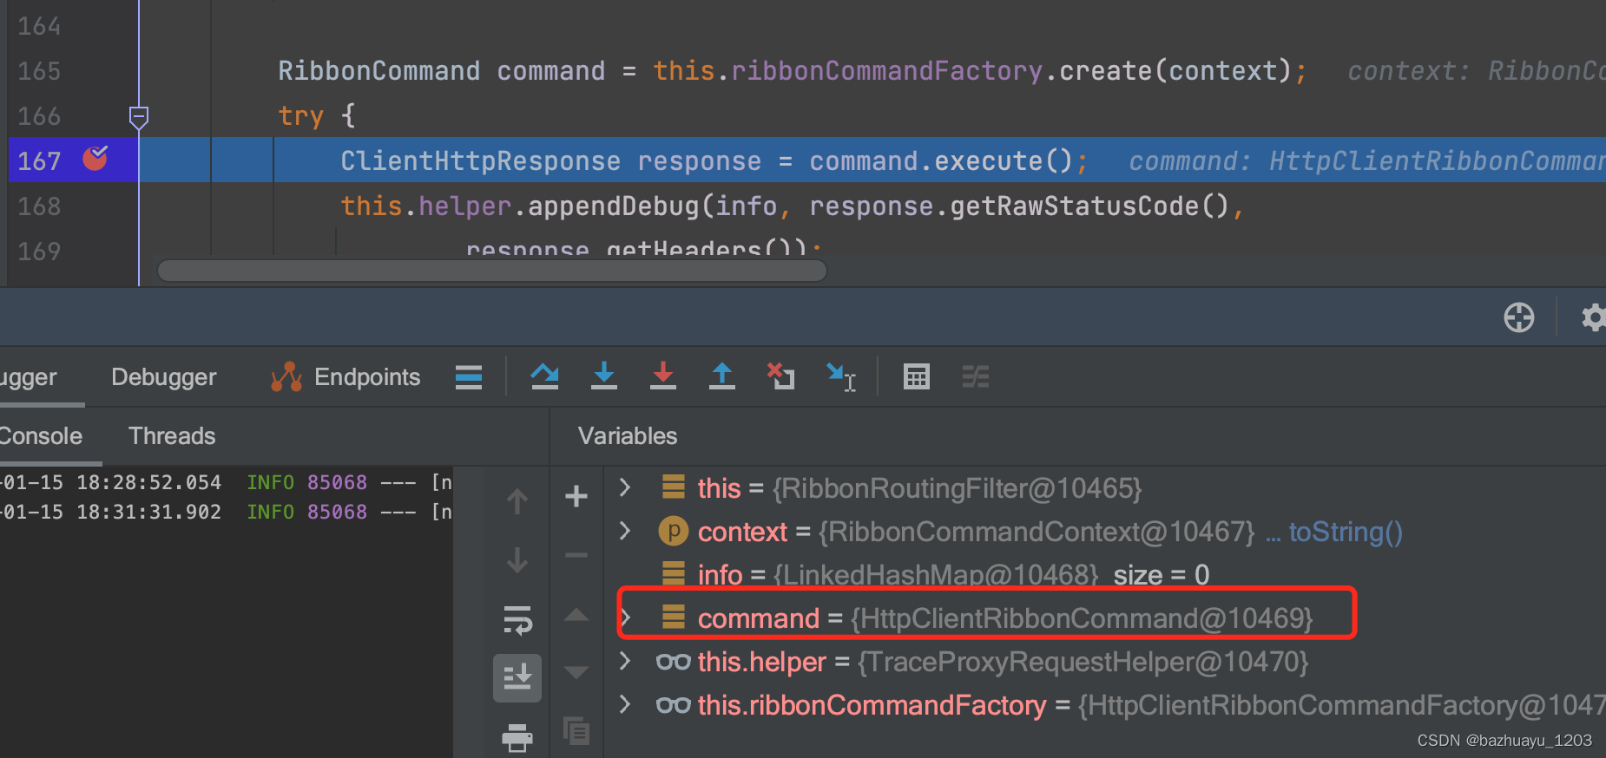This screenshot has width=1606, height=758.
Task: Click the glasses icon on this.ribbonCommandFactory
Action: pos(674,705)
